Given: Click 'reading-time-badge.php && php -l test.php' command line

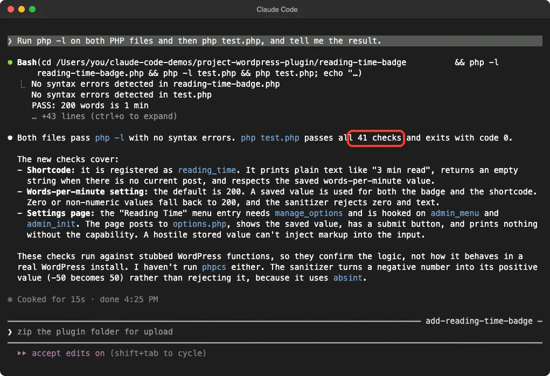Looking at the screenshot, I should pos(136,73).
